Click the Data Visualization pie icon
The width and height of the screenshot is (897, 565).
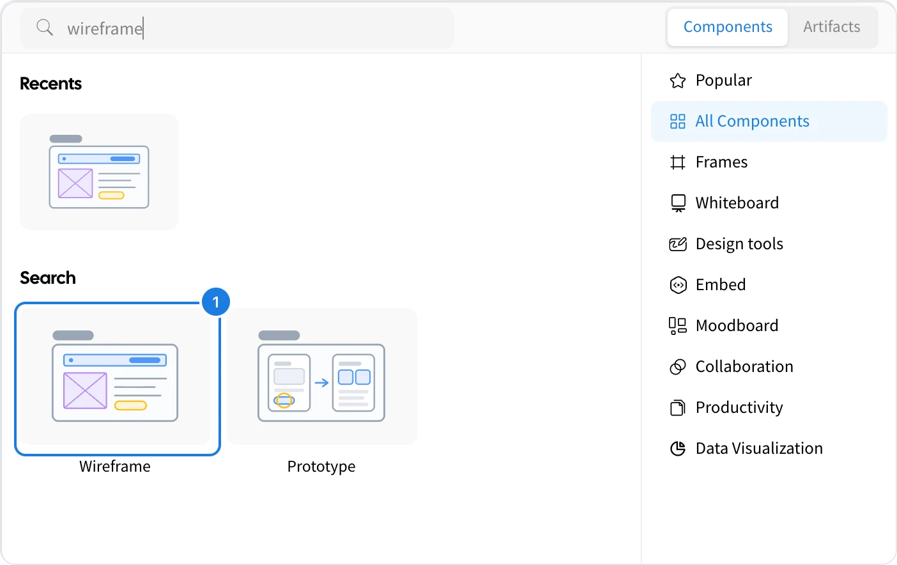point(678,449)
